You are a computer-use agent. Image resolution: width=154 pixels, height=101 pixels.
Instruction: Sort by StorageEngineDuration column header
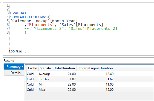pos(95,68)
